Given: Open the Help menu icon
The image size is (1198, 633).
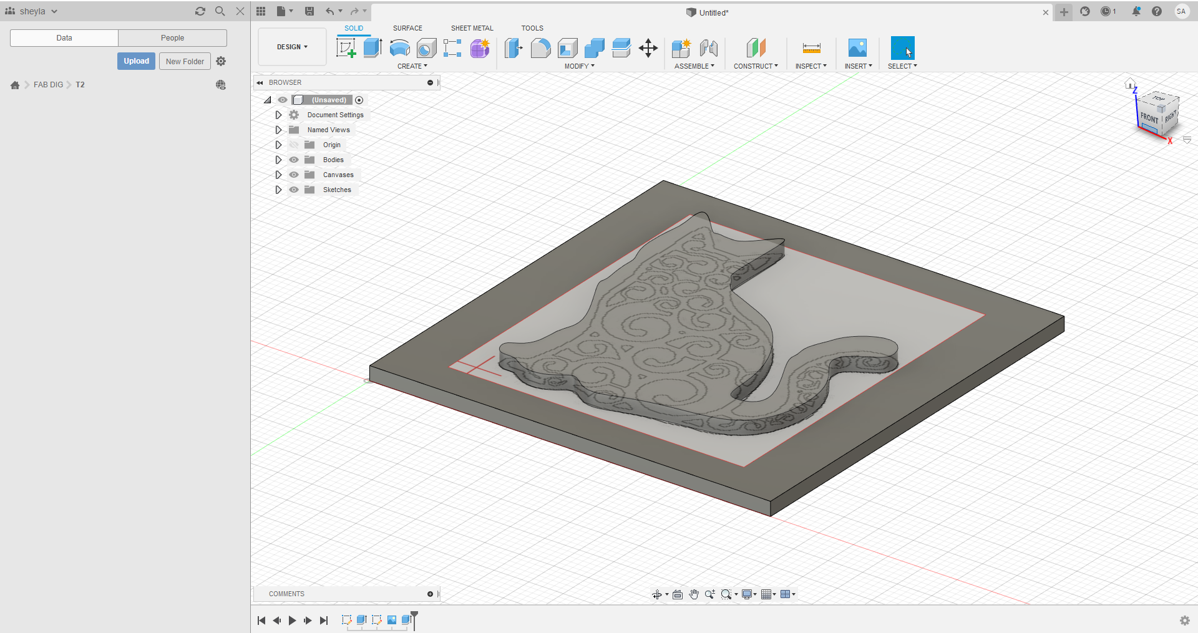Looking at the screenshot, I should pos(1157,11).
